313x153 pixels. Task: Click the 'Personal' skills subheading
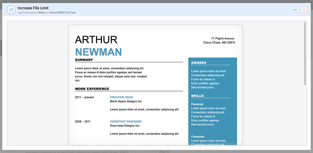pos(197,104)
